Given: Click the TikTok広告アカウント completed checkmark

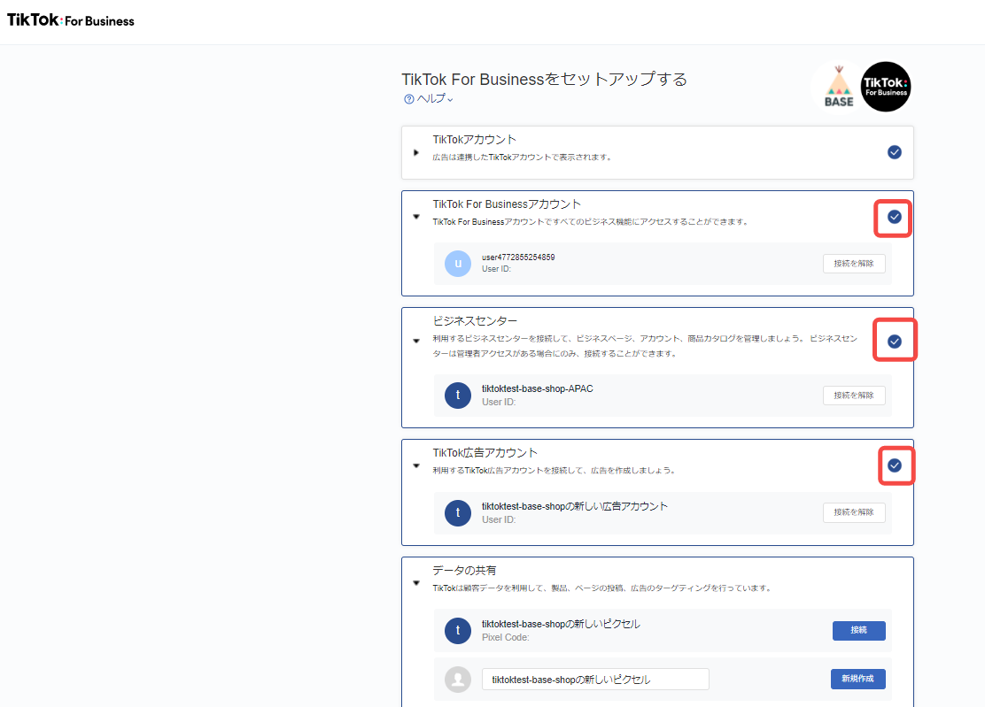Looking at the screenshot, I should coord(895,465).
